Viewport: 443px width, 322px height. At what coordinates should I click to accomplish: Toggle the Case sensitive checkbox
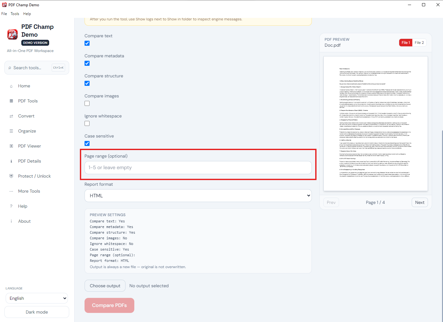87,143
